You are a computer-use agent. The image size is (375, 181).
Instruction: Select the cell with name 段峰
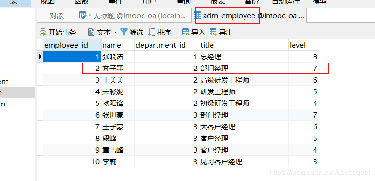(x=118, y=139)
